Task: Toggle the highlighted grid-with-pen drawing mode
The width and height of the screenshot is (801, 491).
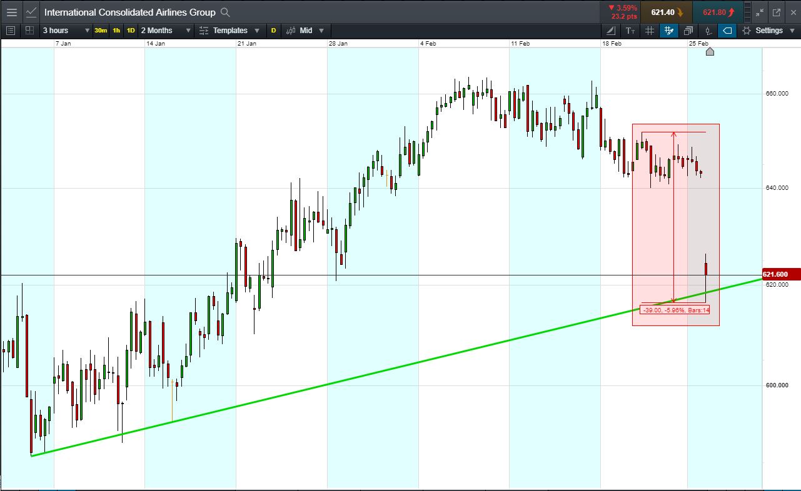Action: click(x=669, y=30)
